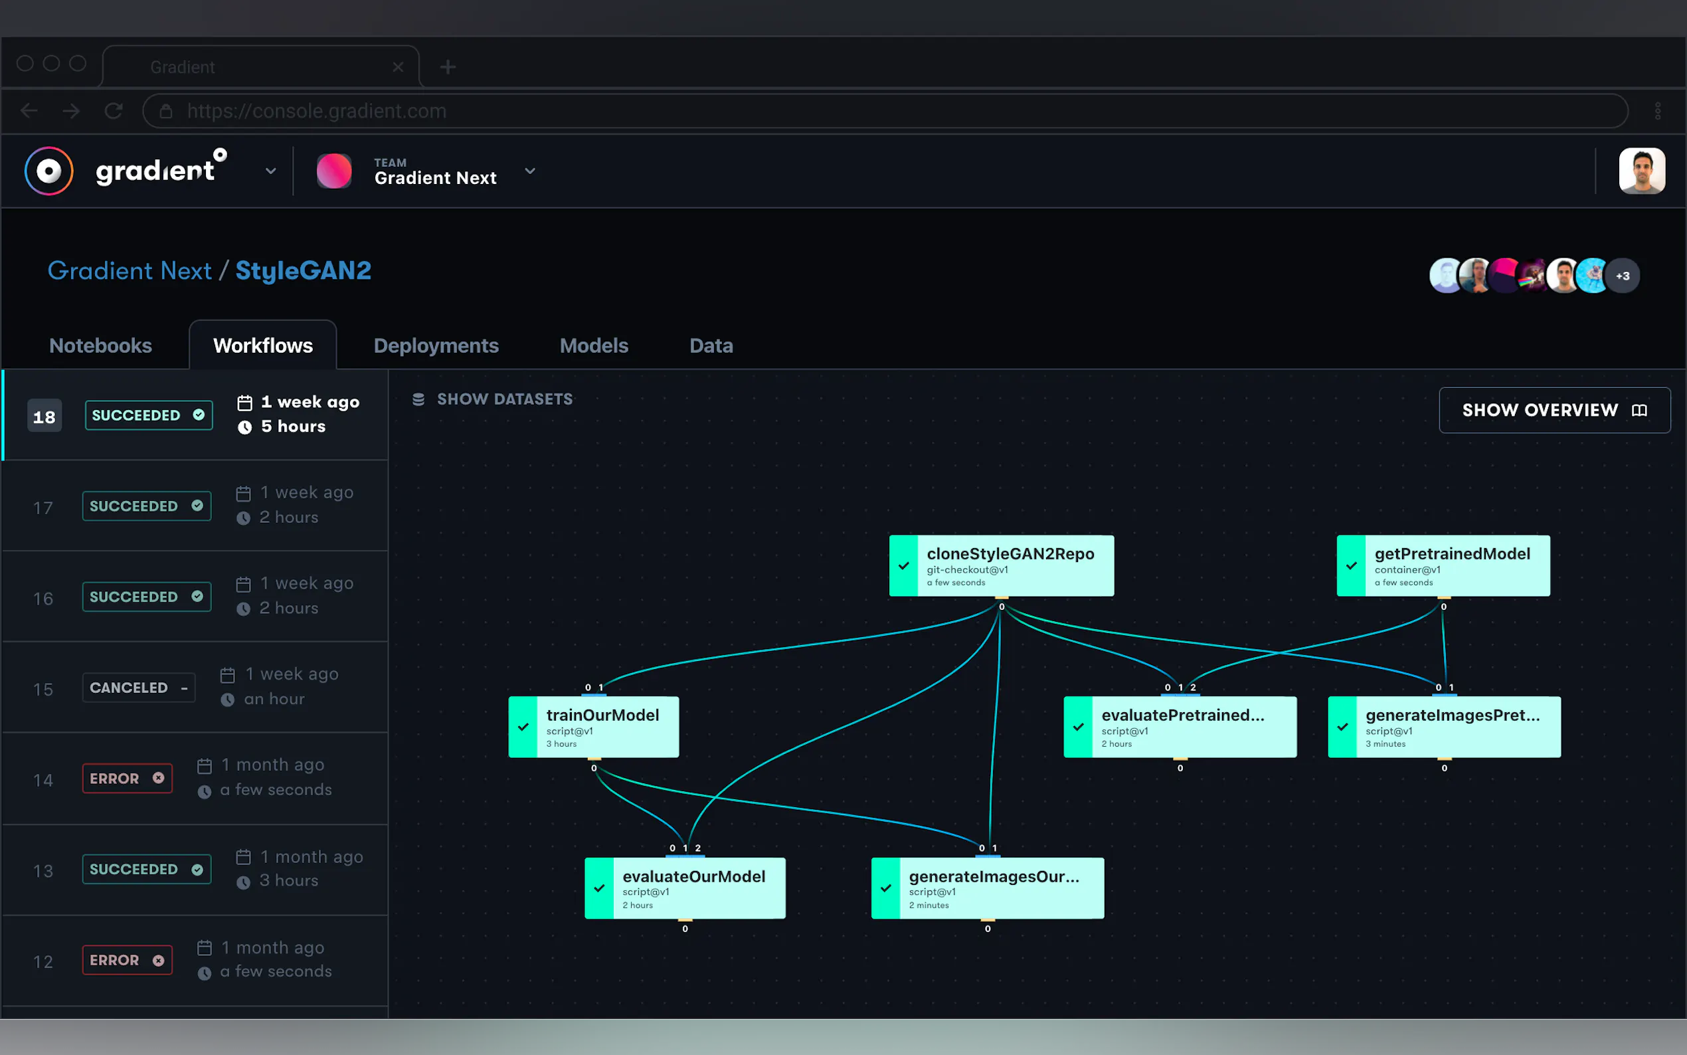
Task: Click the trainOurModel node checkmark
Action: tap(523, 726)
